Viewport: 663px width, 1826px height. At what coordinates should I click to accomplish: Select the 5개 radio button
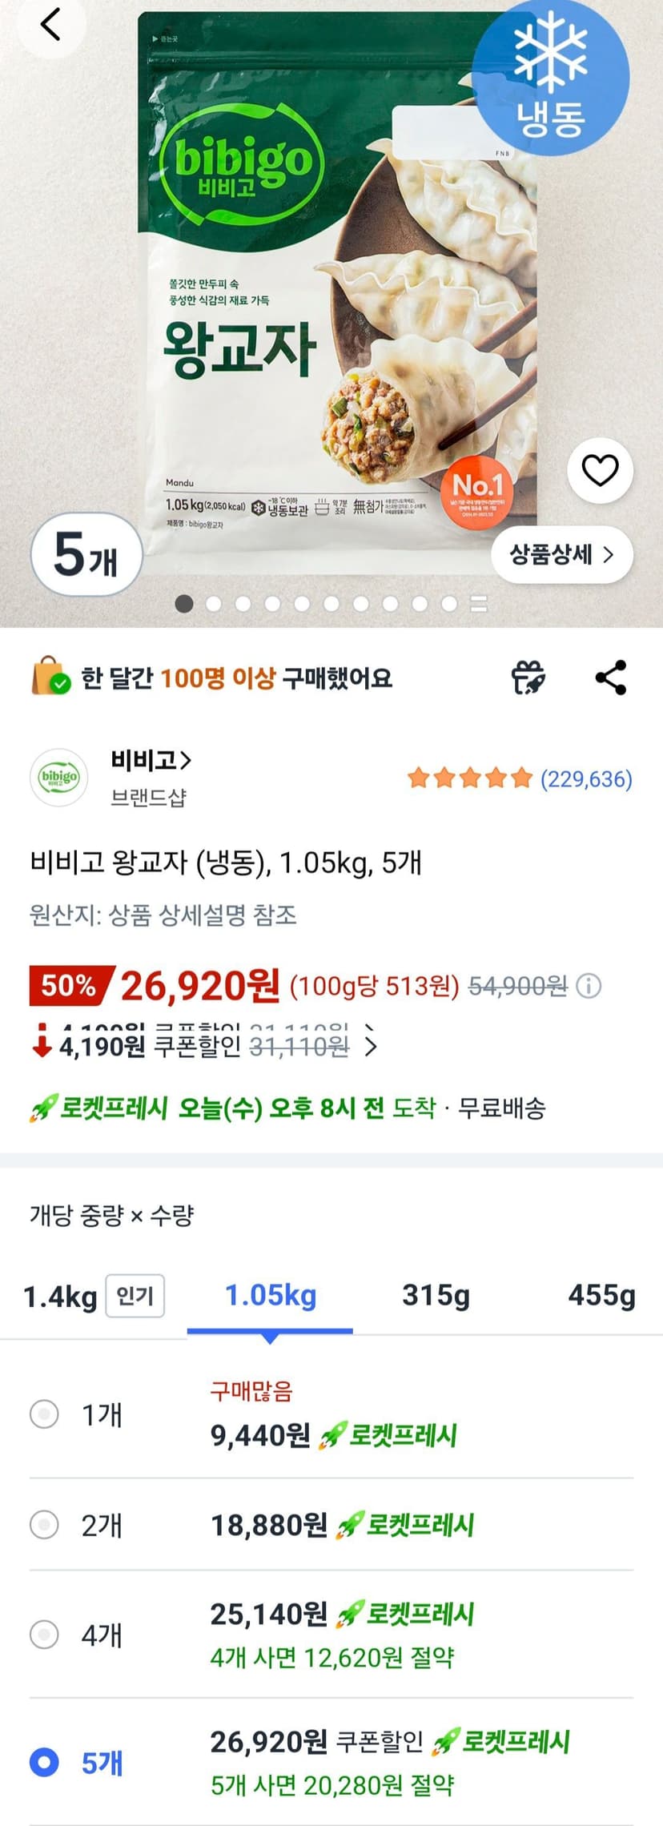[44, 1762]
